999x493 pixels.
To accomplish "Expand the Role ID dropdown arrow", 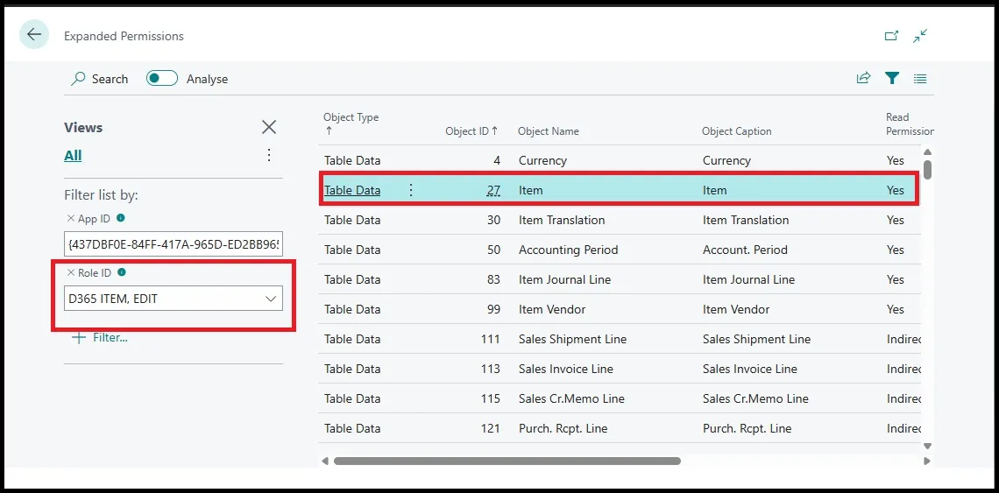I will 271,299.
